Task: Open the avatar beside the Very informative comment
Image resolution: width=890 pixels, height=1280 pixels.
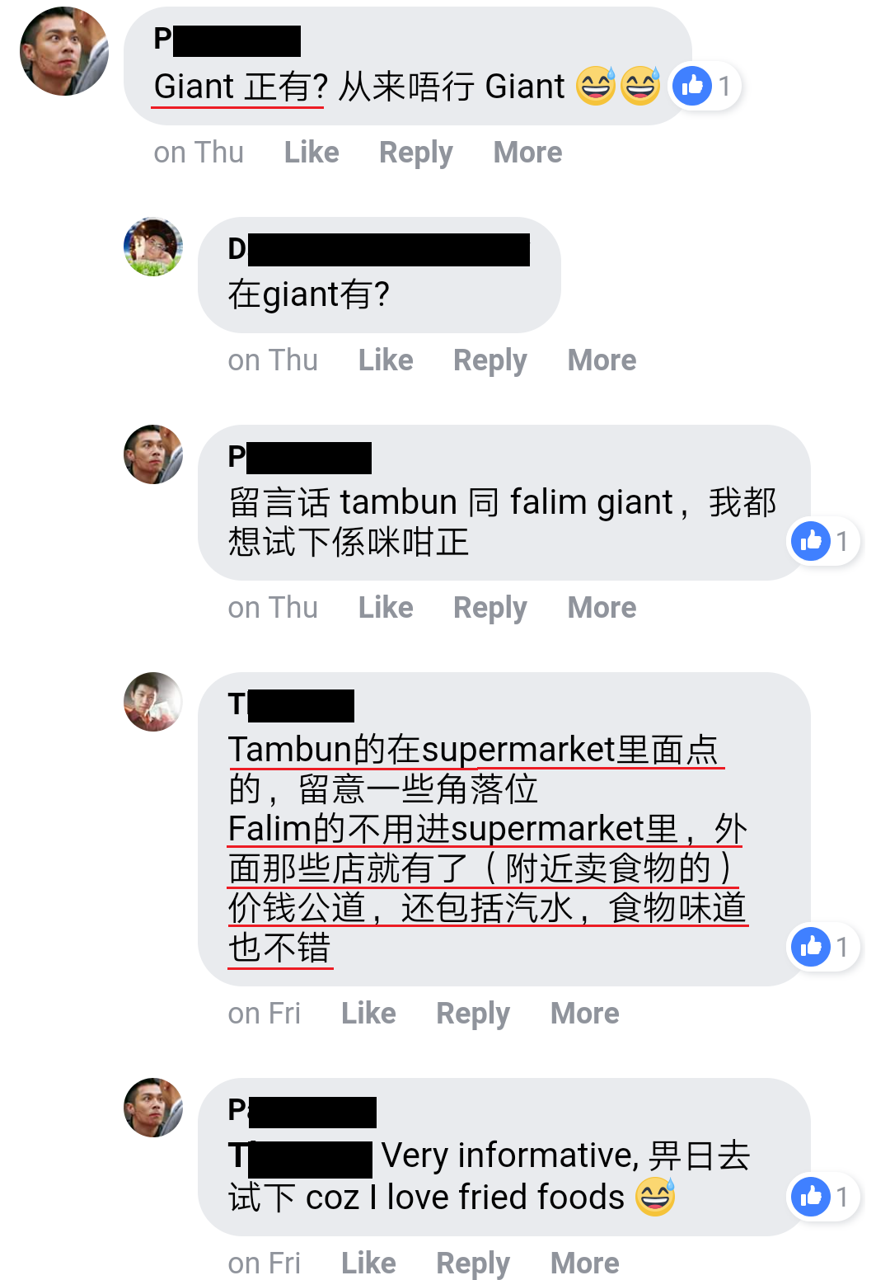Action: pyautogui.click(x=153, y=1108)
